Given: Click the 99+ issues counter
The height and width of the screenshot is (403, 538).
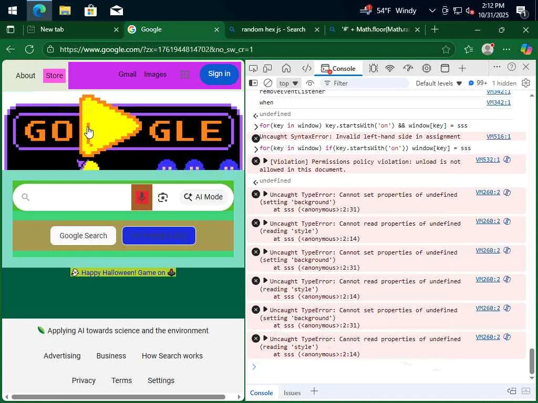Looking at the screenshot, I should [478, 83].
